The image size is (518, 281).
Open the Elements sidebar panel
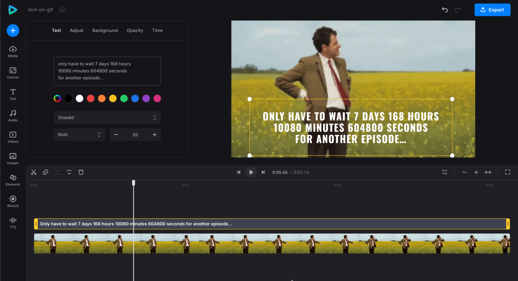tap(13, 180)
